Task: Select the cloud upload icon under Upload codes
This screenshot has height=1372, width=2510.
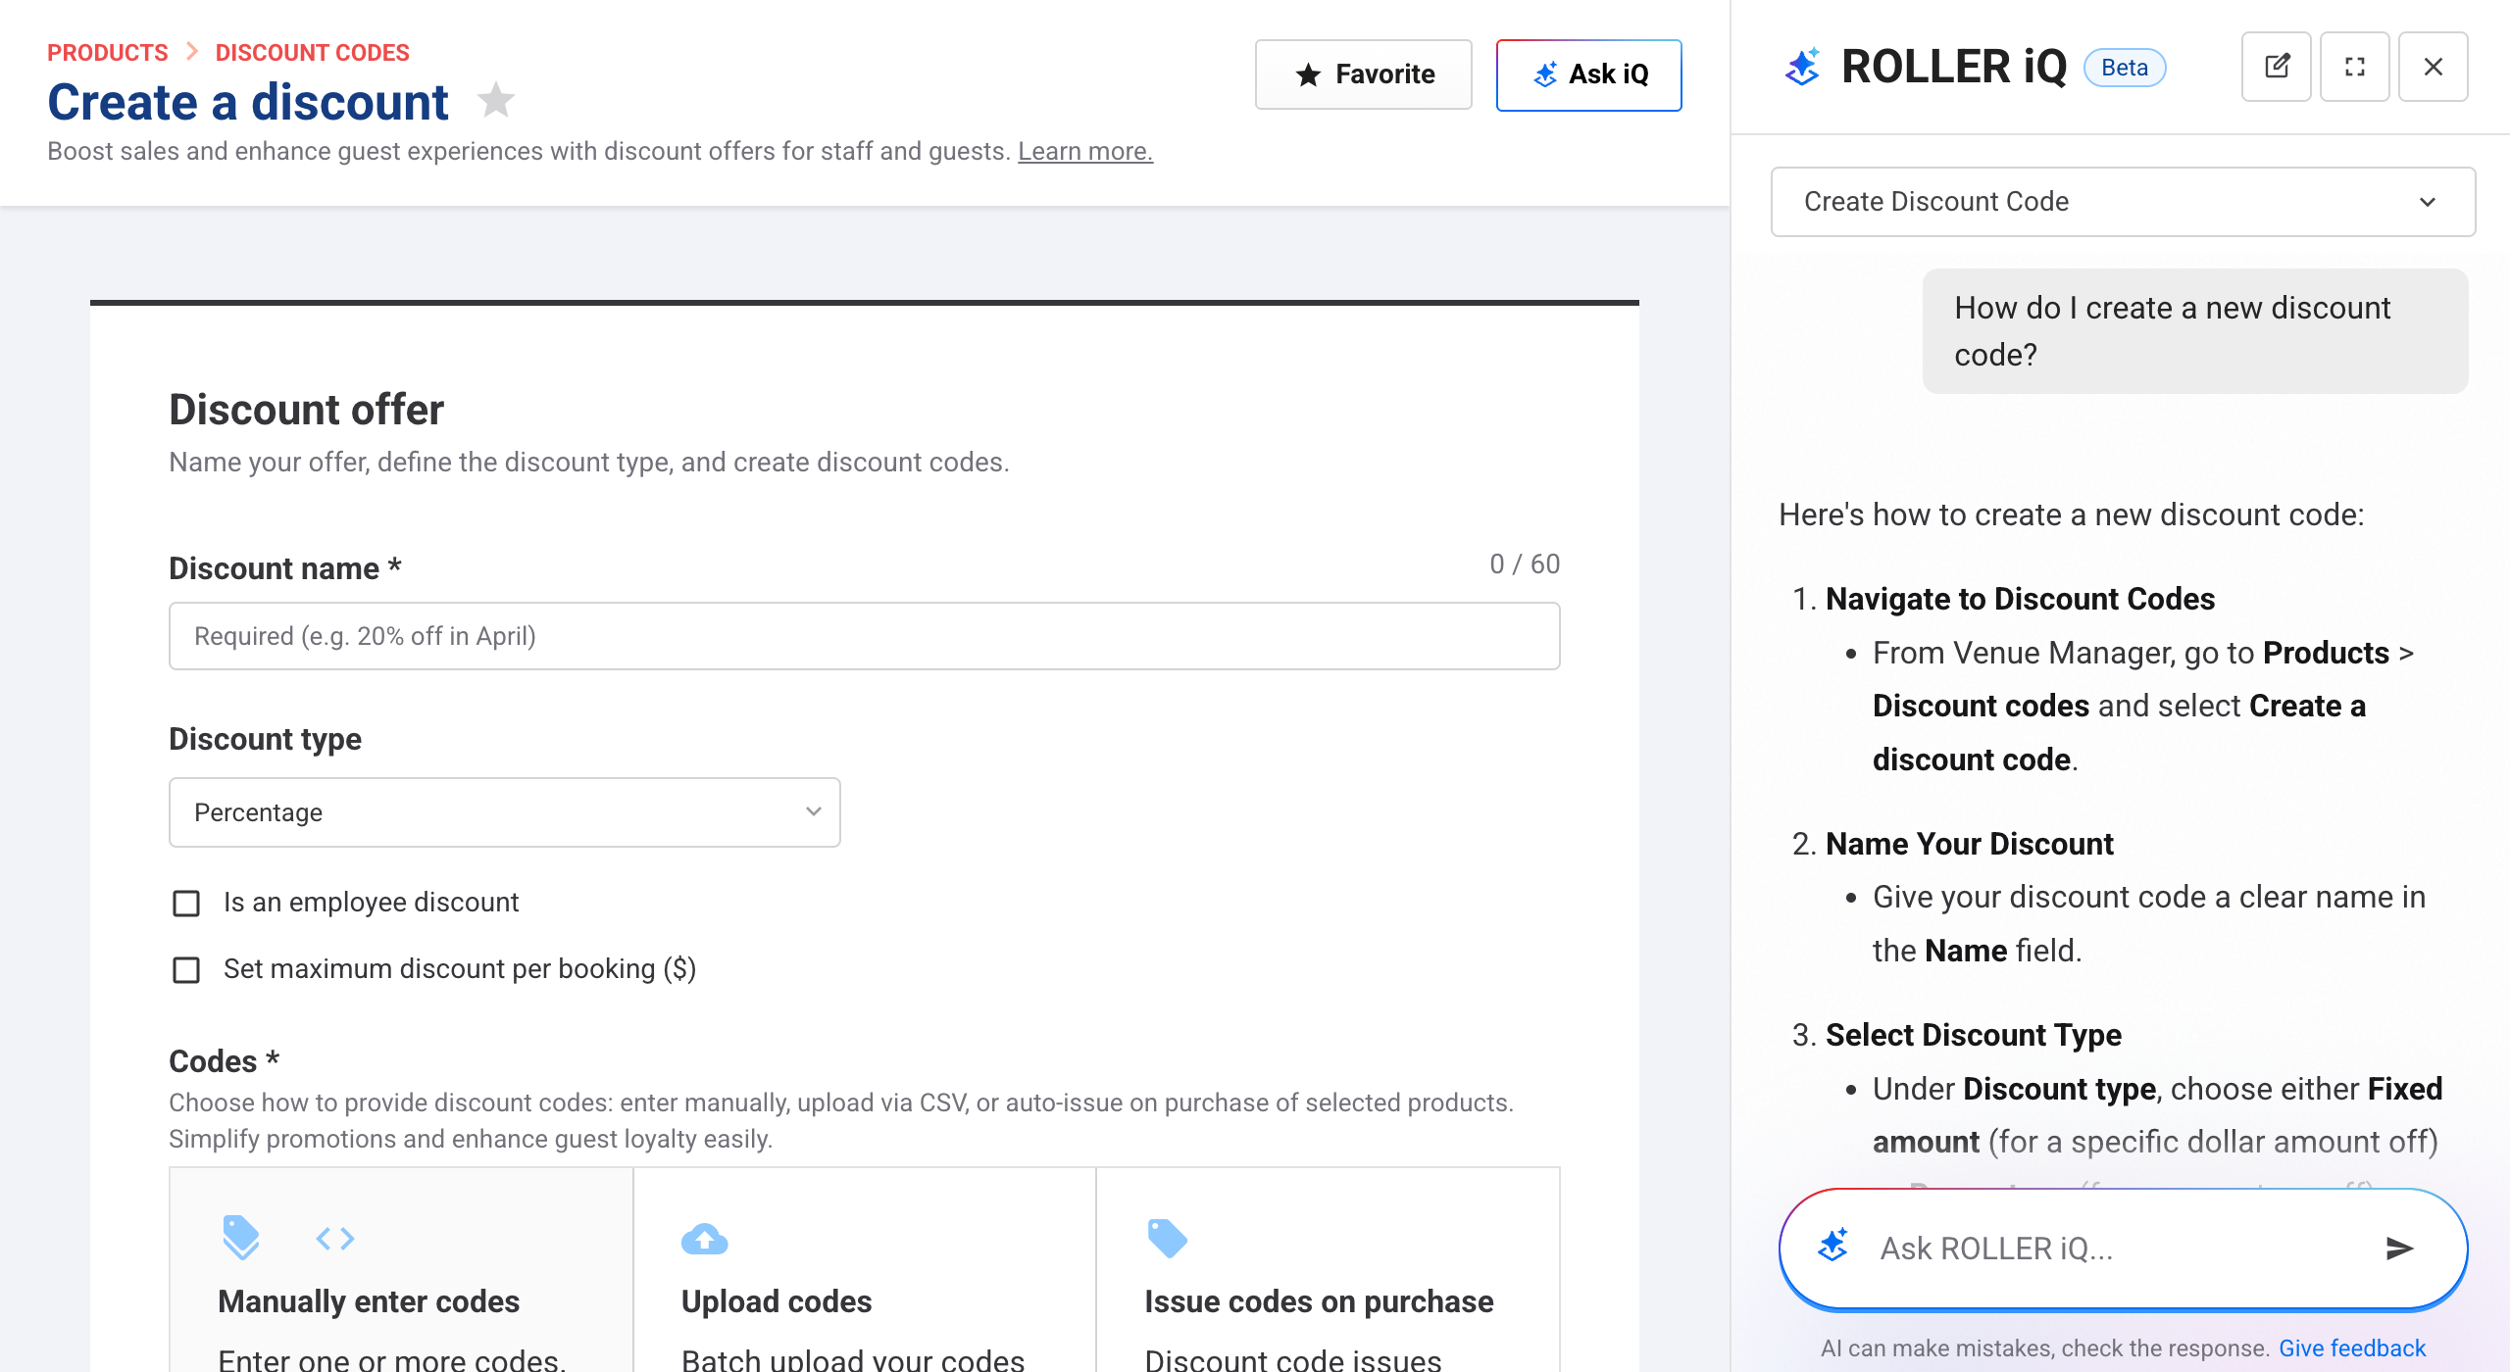Action: click(705, 1238)
